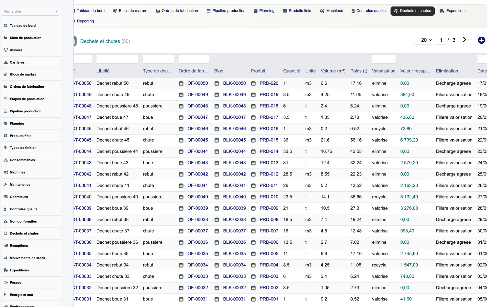Click the Operateurs id-card icon

click(x=5, y=197)
